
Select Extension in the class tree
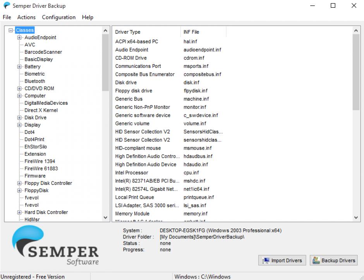tap(35, 154)
